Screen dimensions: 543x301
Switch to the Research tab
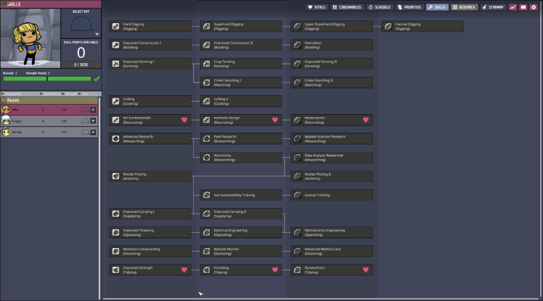tap(464, 7)
